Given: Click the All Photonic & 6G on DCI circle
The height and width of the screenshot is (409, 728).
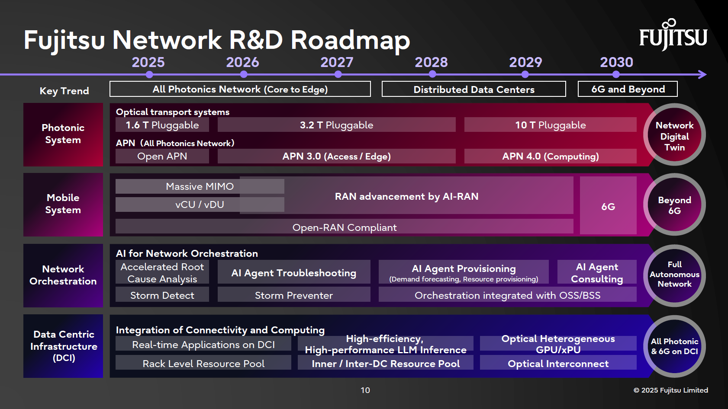Looking at the screenshot, I should tap(674, 346).
